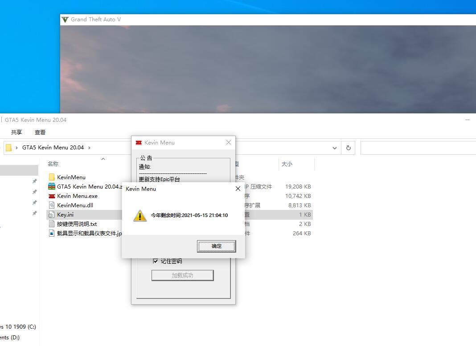Sort files by the 大小 column header
Image resolution: width=476 pixels, height=346 pixels.
(287, 164)
